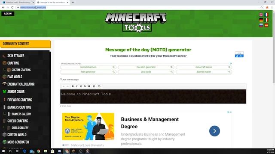Insert special character with omega icon
275x154 pixels.
(94, 86)
